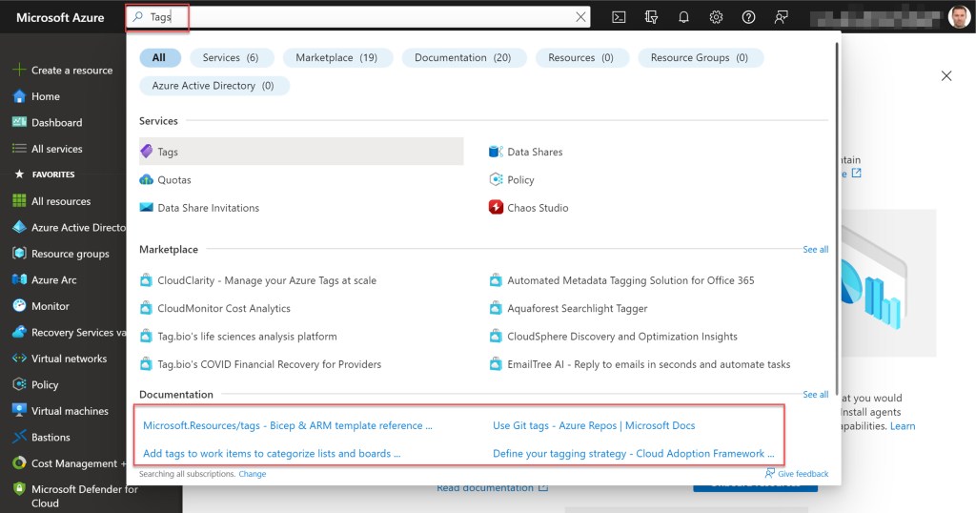Image resolution: width=976 pixels, height=513 pixels.
Task: Open Use Git tags documentation link
Action: [594, 426]
